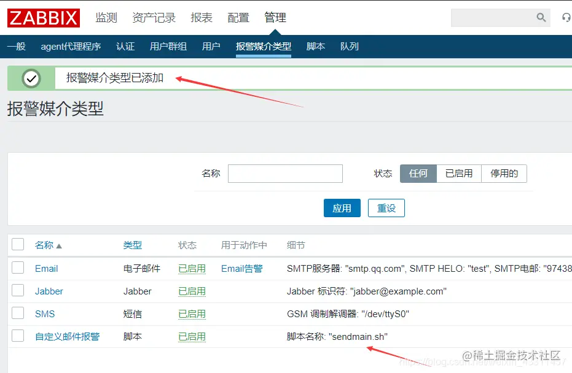
Task: Toggle 已启用 status of 自定义邮件报警
Action: (x=192, y=337)
